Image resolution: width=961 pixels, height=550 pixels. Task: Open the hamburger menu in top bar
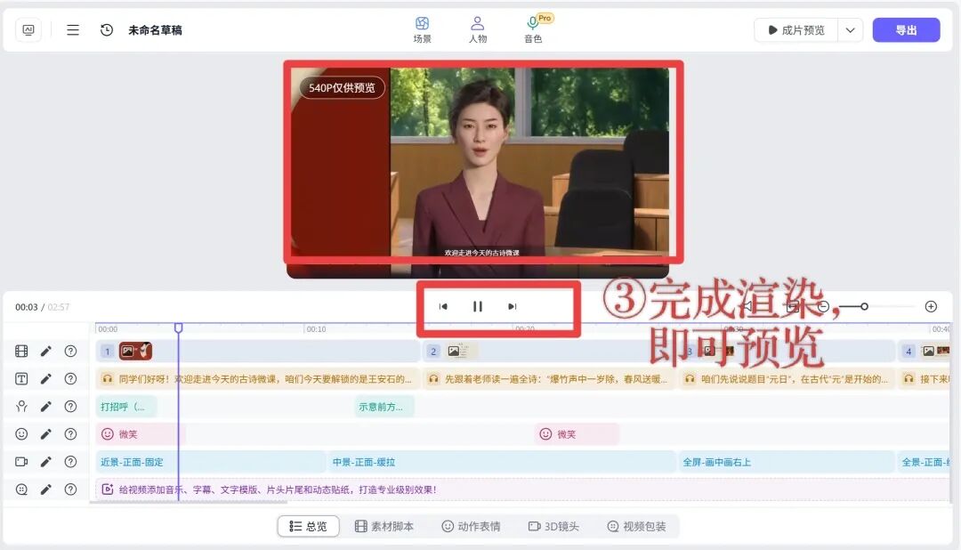point(72,28)
